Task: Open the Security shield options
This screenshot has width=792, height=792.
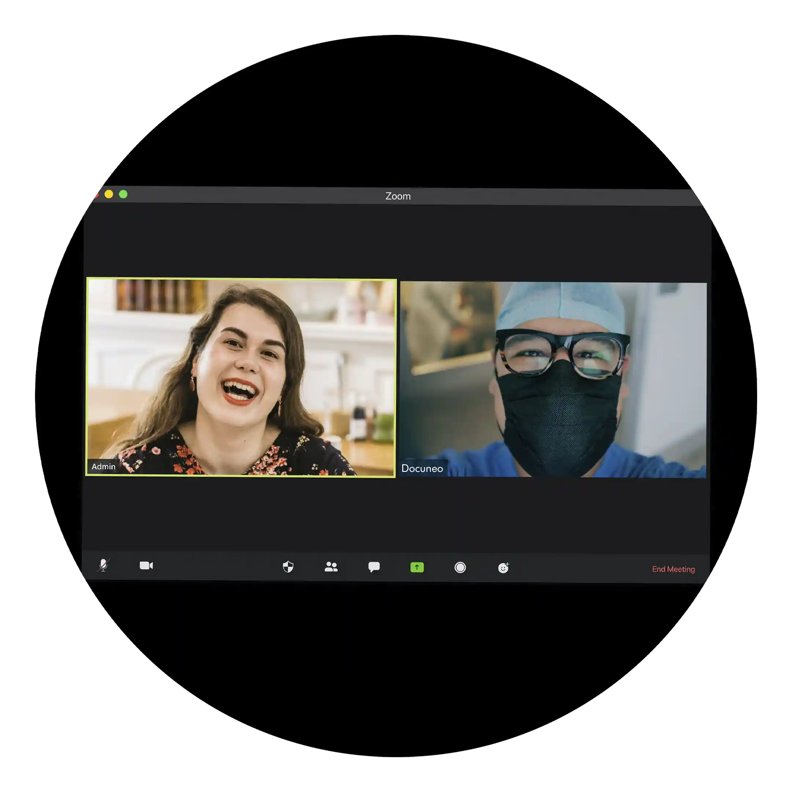Action: [x=288, y=566]
